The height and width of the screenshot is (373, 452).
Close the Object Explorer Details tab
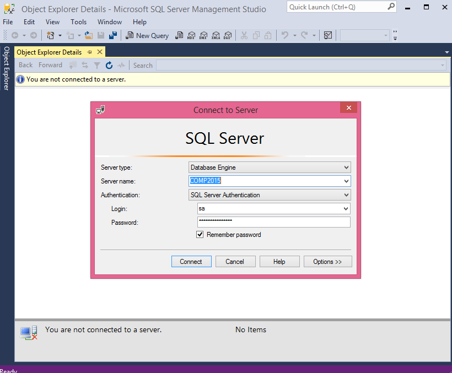[100, 52]
